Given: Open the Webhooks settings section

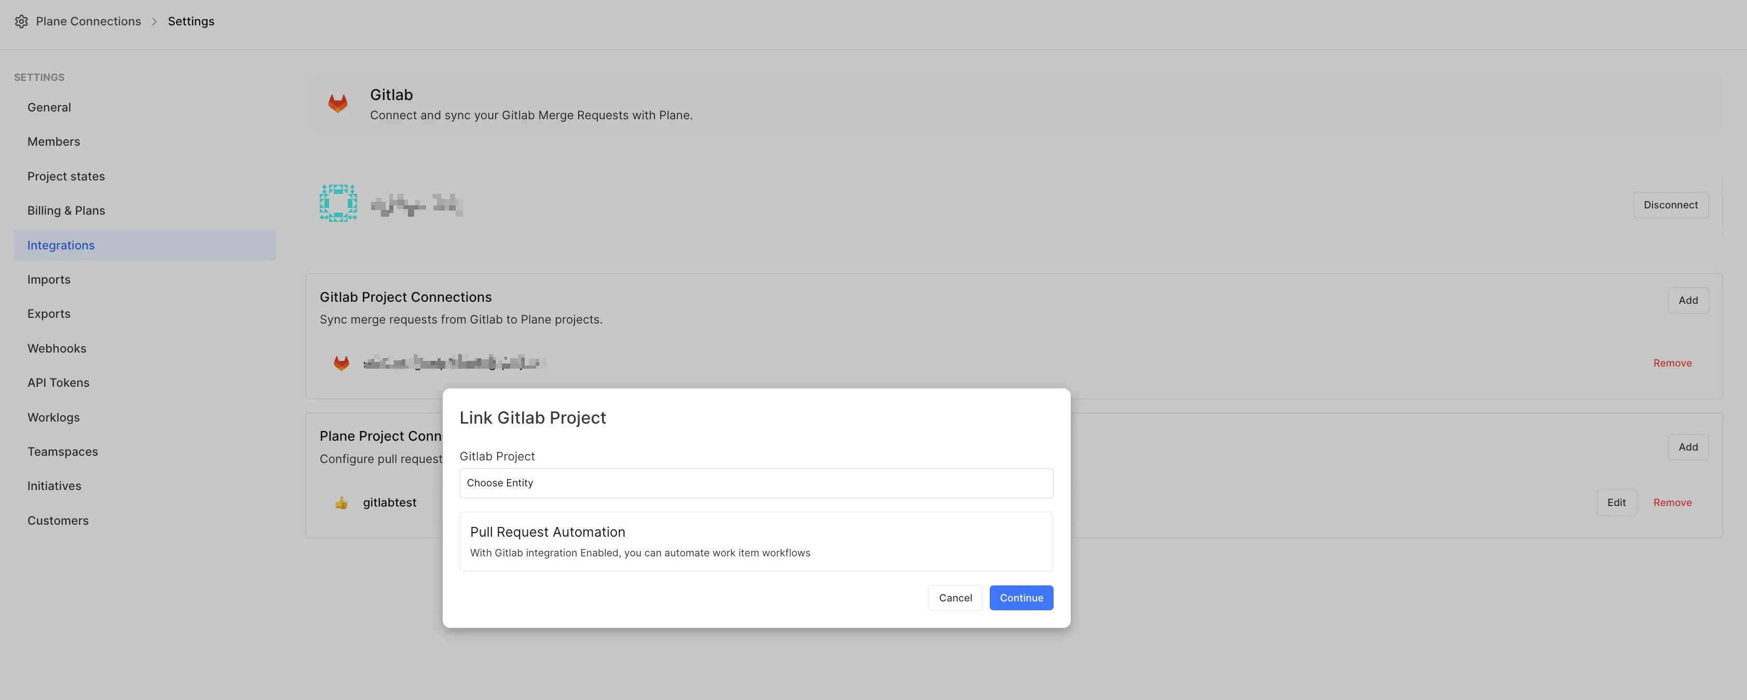Looking at the screenshot, I should [57, 347].
